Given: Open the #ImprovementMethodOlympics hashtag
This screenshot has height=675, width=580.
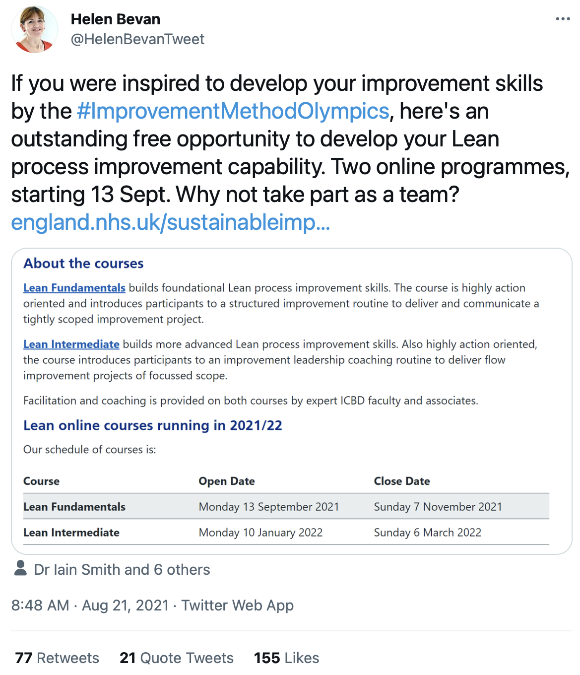Looking at the screenshot, I should (x=233, y=111).
